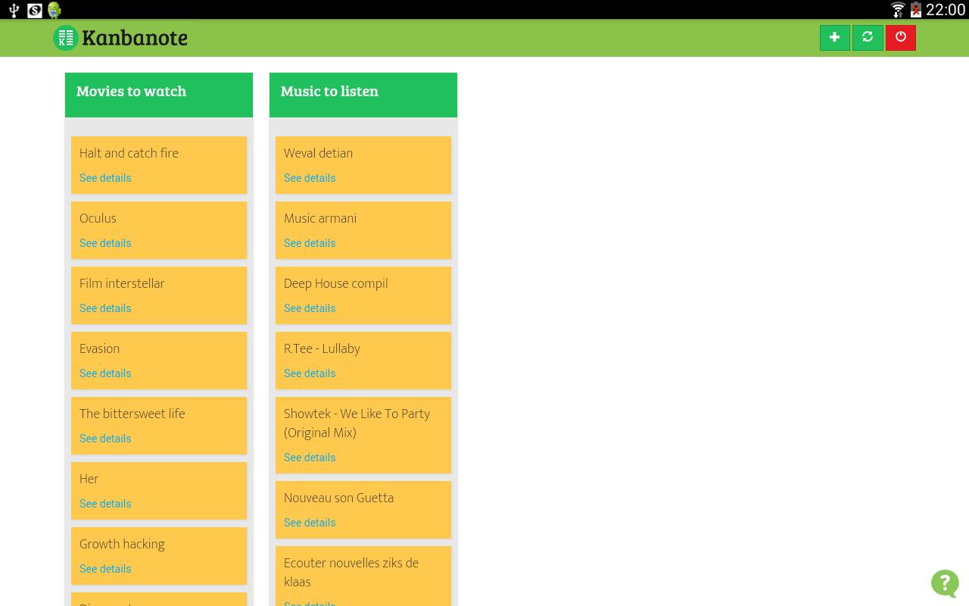The width and height of the screenshot is (969, 606).
Task: Select the R.Tee - Lullaby note card
Action: pyautogui.click(x=363, y=350)
